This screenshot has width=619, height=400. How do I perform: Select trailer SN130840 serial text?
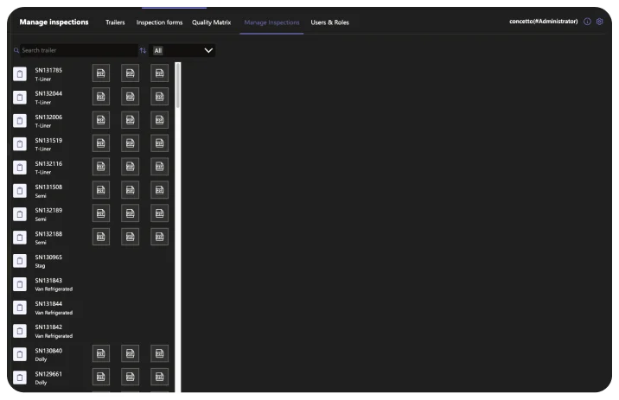(48, 351)
